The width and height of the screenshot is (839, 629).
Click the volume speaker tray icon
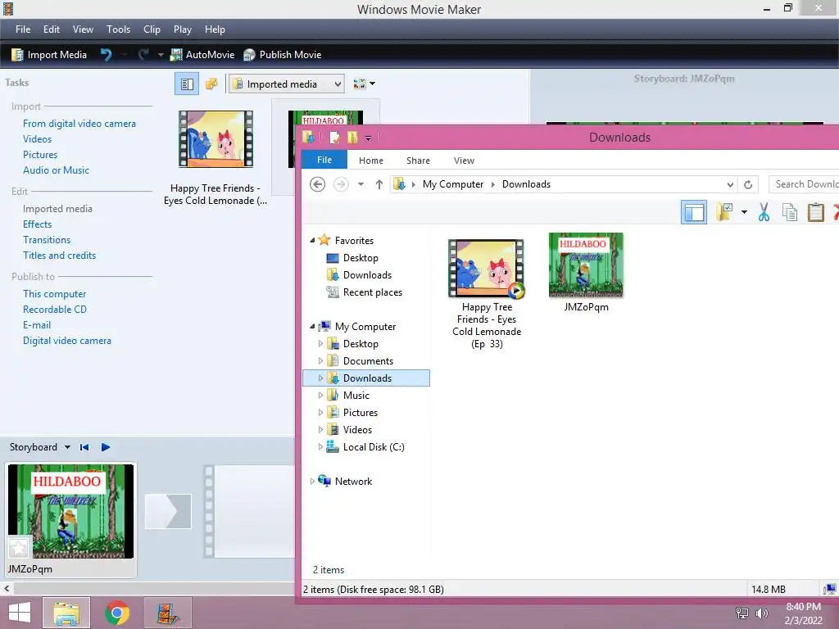click(x=761, y=613)
